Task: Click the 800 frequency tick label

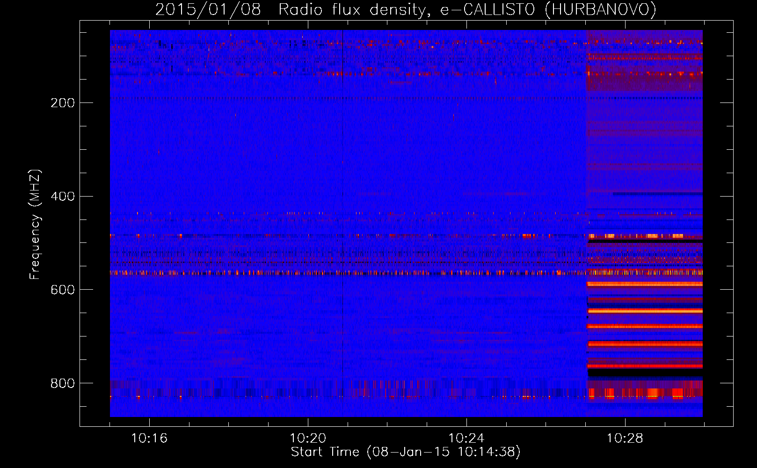Action: [63, 384]
